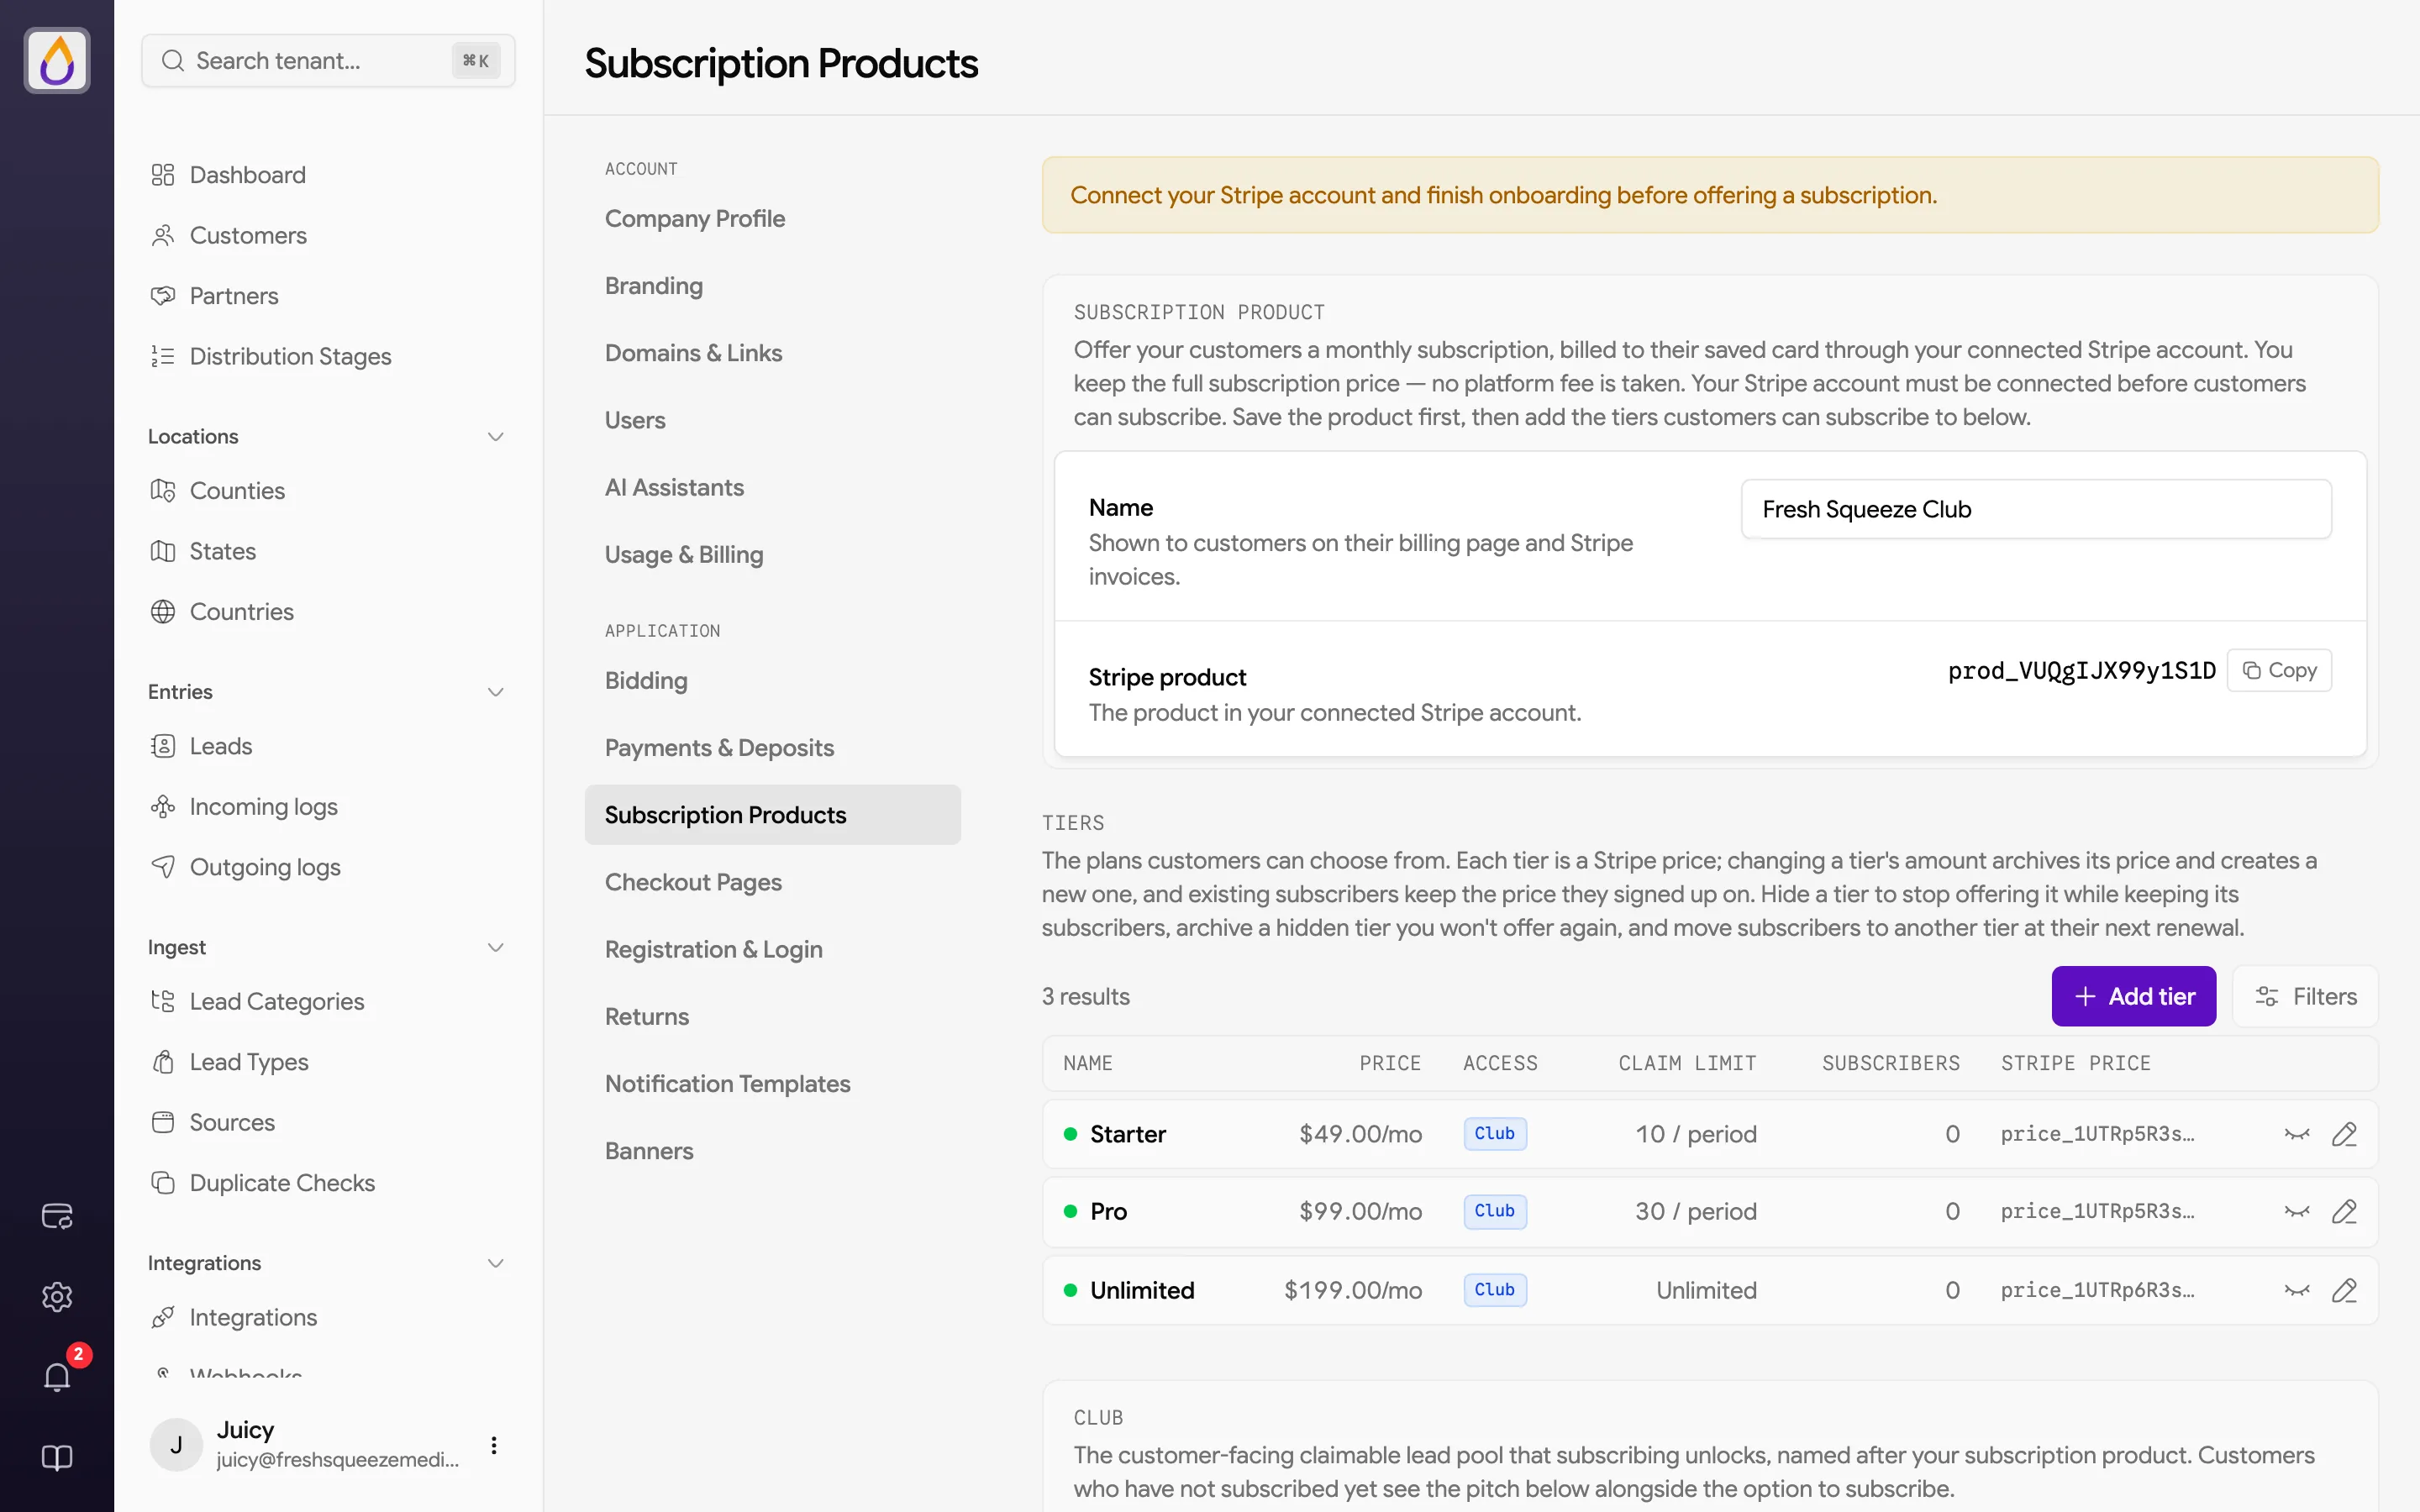Open the billing card icon in rail
The width and height of the screenshot is (2420, 1512).
pos(57,1216)
